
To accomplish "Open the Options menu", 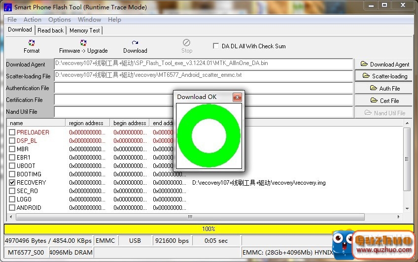I will click(60, 19).
